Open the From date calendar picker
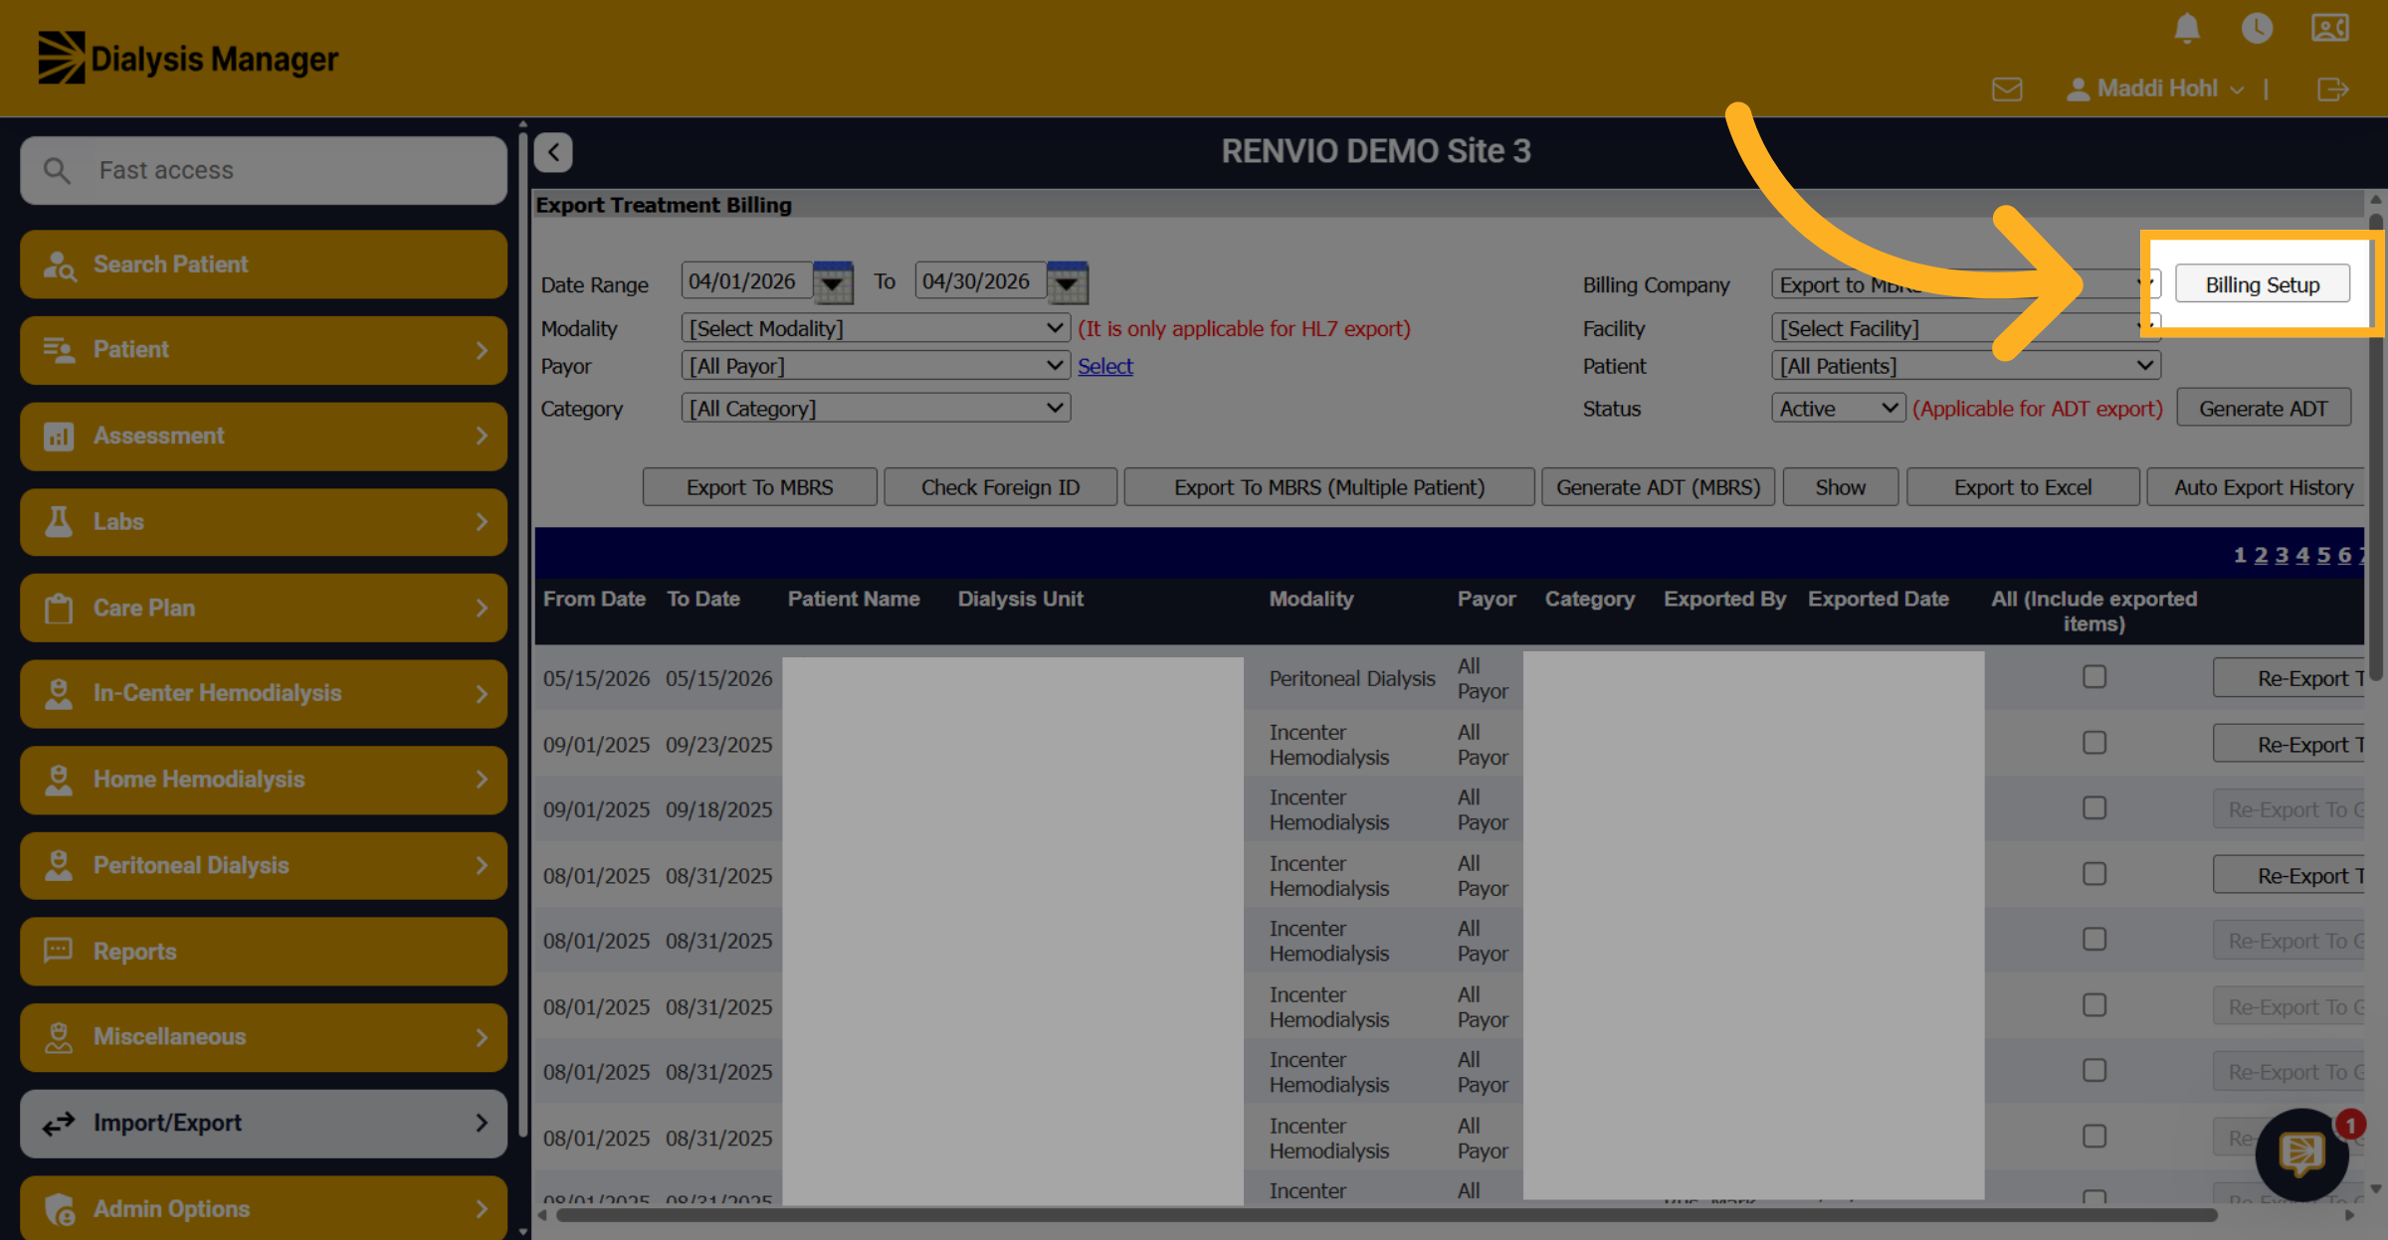This screenshot has height=1240, width=2388. [833, 283]
